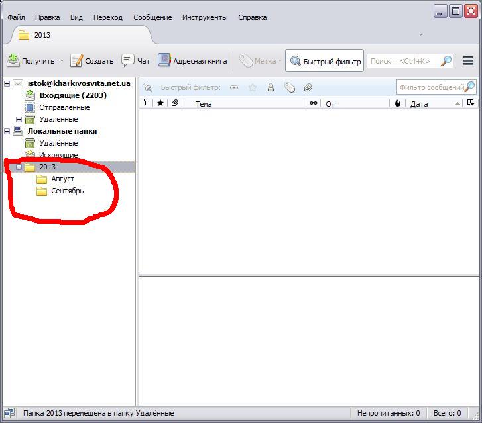Screen dimensions: 482x423
Task: Sort by the read-status glasses column
Action: pyautogui.click(x=314, y=103)
